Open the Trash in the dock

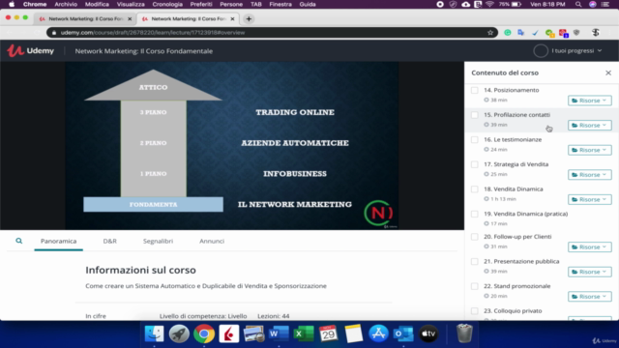464,333
